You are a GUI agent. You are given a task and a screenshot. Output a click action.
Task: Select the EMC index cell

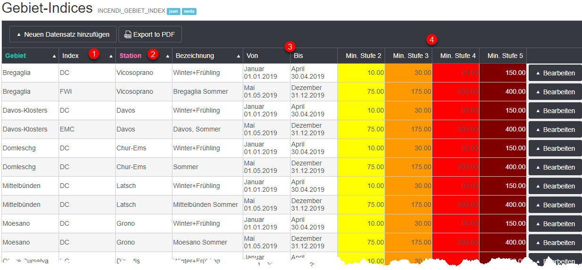[87, 129]
